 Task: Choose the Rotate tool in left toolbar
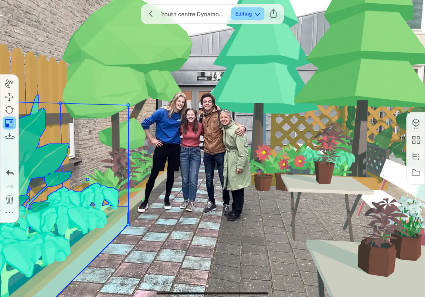(9, 110)
